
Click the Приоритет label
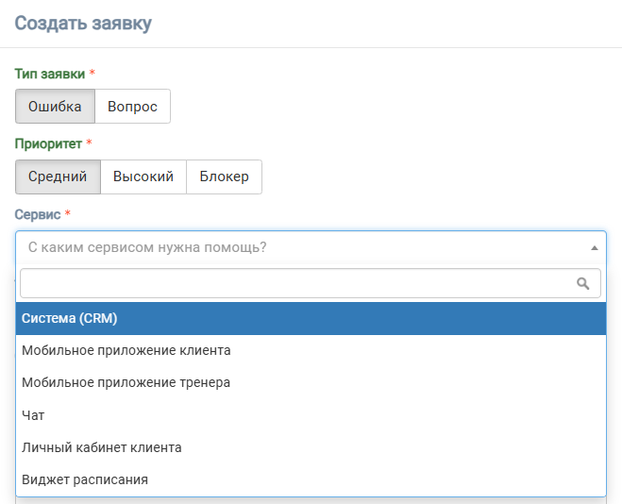point(48,143)
